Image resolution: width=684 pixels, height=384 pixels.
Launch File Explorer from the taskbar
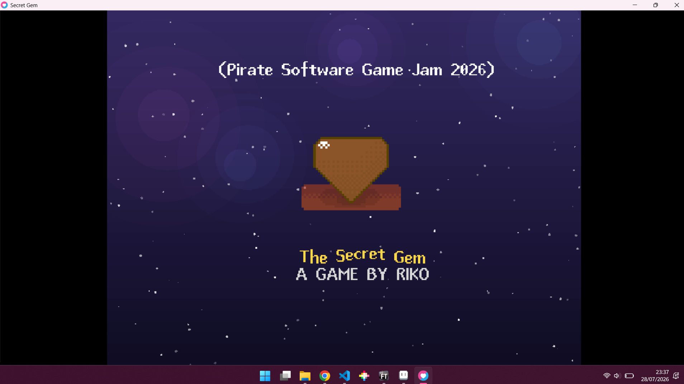coord(305,376)
